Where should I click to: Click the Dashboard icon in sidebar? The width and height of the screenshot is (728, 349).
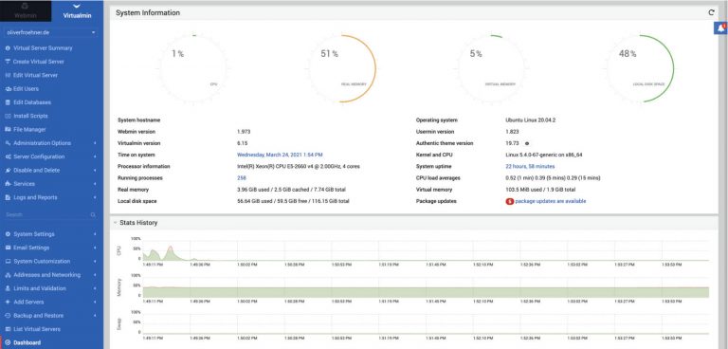pos(8,342)
